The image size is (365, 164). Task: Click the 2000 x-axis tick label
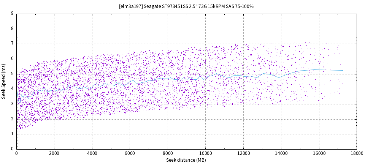coord(54,153)
